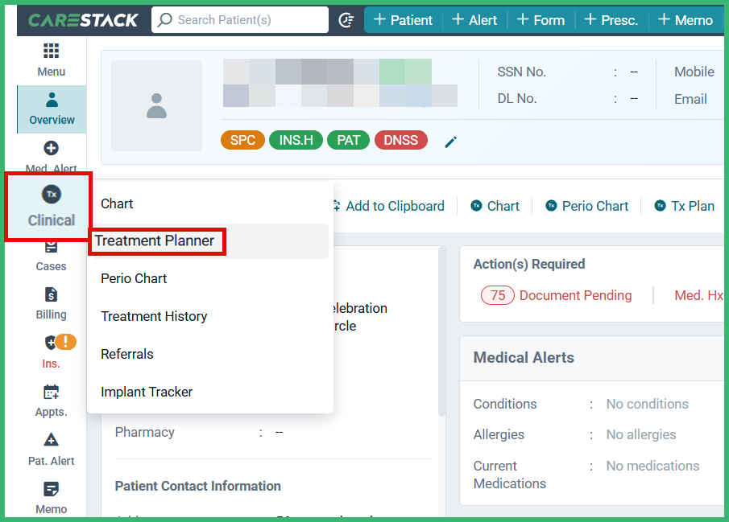This screenshot has height=522, width=729.
Task: Open the Appts. calendar icon
Action: 51,393
